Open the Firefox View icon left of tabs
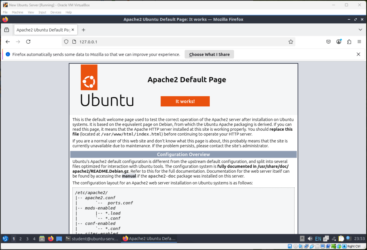The image size is (367, 250). 6,30
